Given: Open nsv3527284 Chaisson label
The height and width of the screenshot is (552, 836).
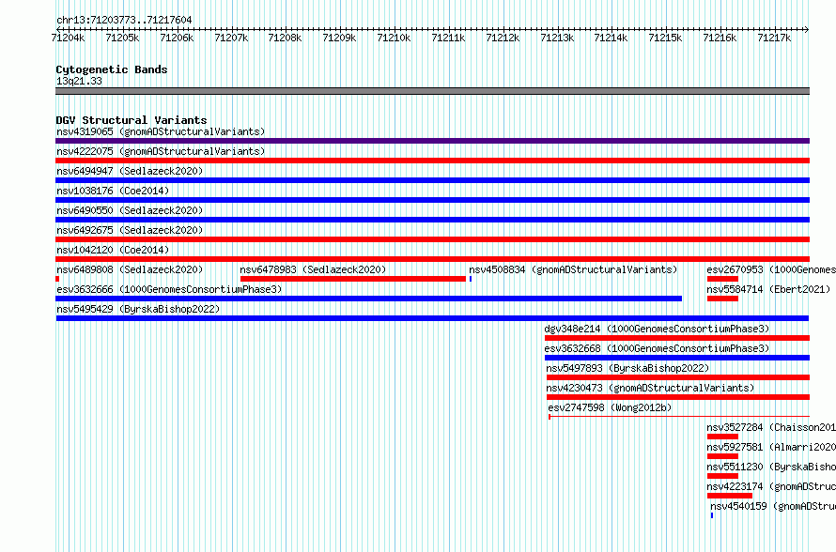Looking at the screenshot, I should [771, 427].
